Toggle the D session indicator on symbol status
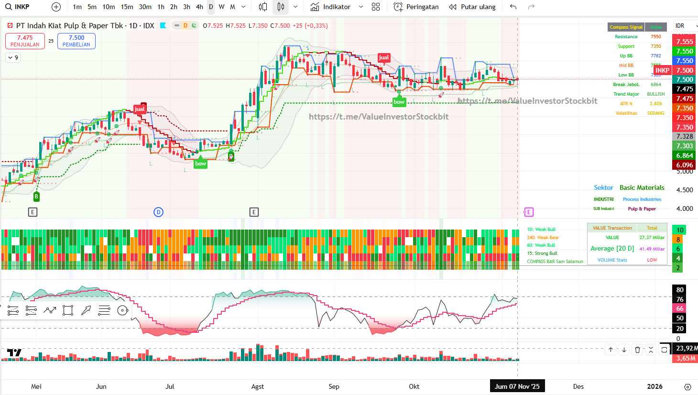The width and height of the screenshot is (698, 395). 185,25
